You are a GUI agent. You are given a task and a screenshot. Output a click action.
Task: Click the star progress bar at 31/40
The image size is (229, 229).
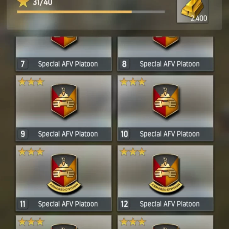click(x=91, y=12)
